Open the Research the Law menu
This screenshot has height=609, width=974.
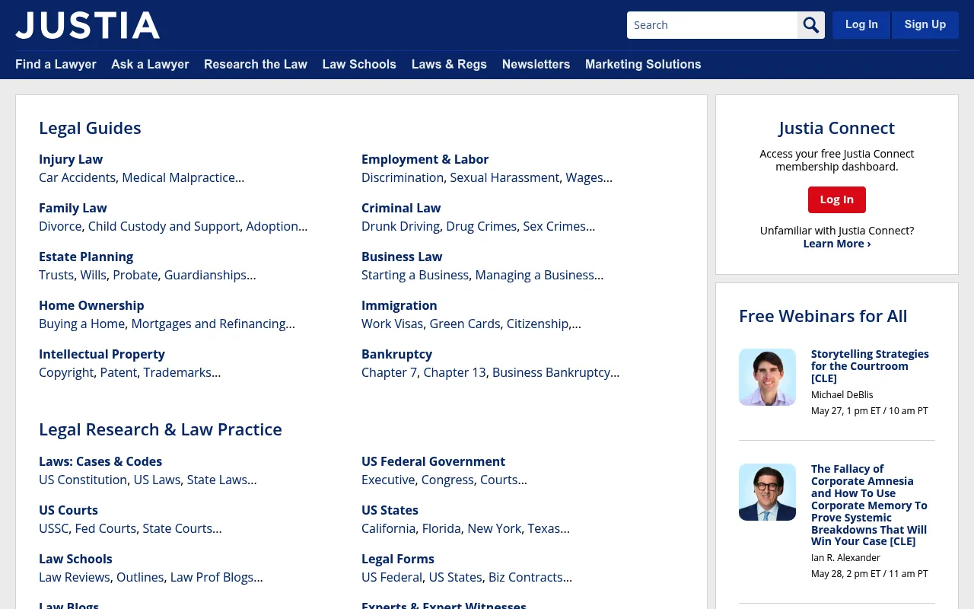(256, 65)
